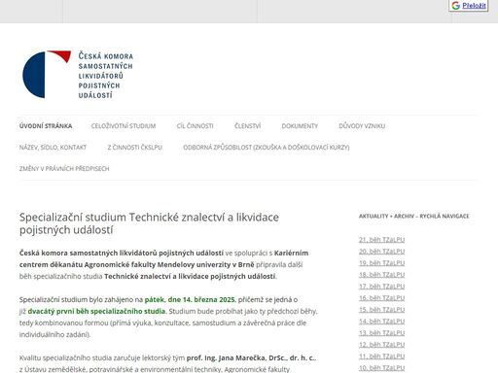Open the 18. běh TZaLPU link
This screenshot has height=373, width=498.
pos(381,275)
